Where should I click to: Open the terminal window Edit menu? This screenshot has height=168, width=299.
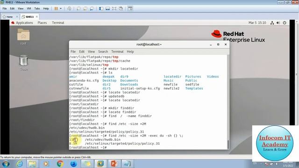(x=82, y=52)
